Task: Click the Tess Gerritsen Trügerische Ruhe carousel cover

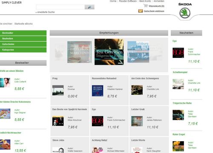Action: click(x=109, y=52)
